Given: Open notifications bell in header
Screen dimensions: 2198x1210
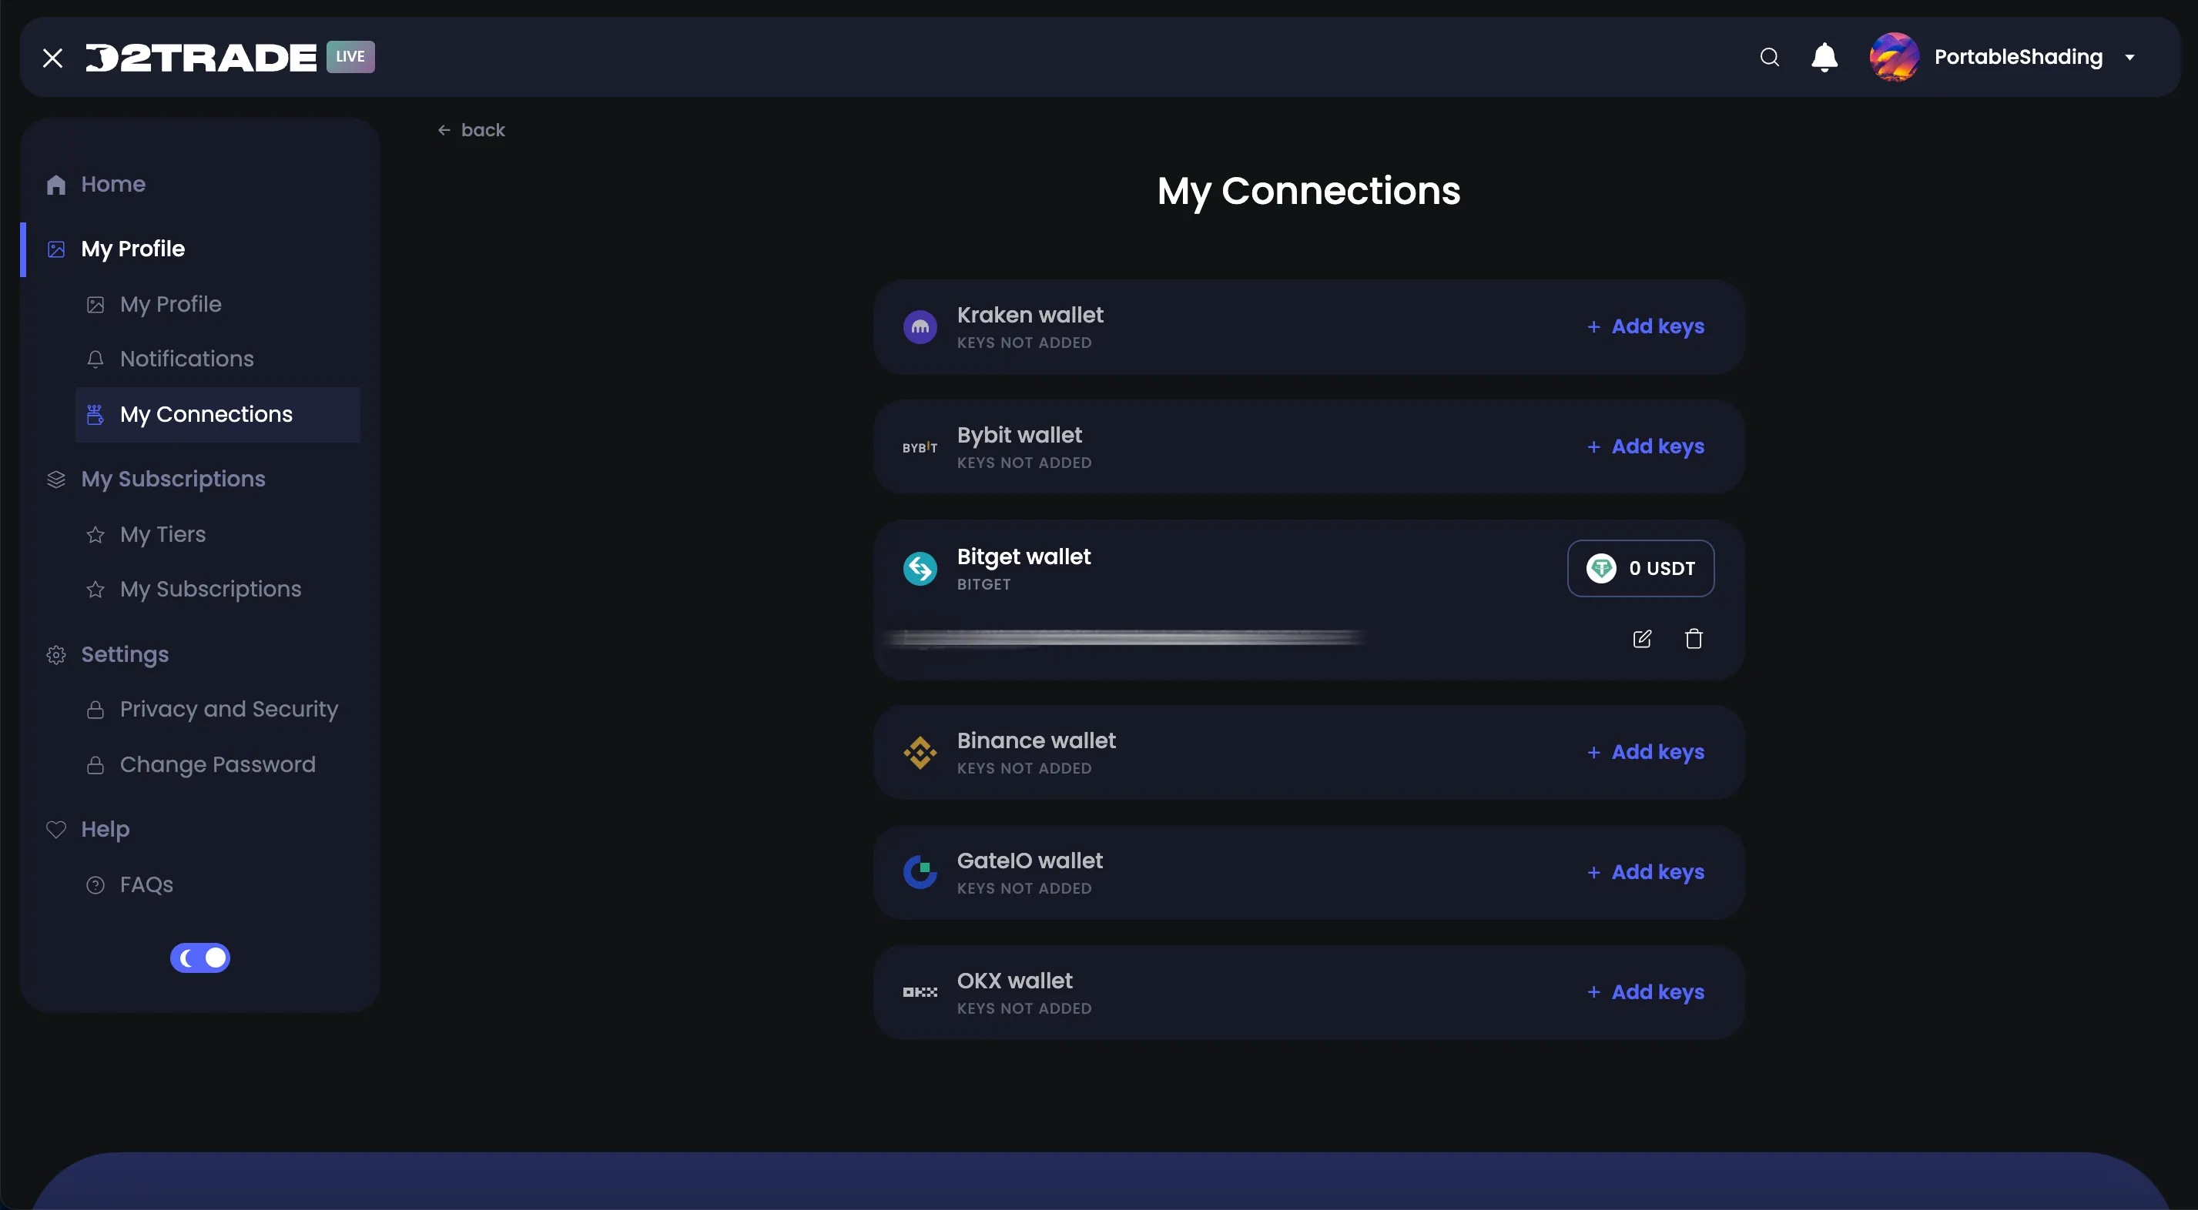Looking at the screenshot, I should [1824, 57].
